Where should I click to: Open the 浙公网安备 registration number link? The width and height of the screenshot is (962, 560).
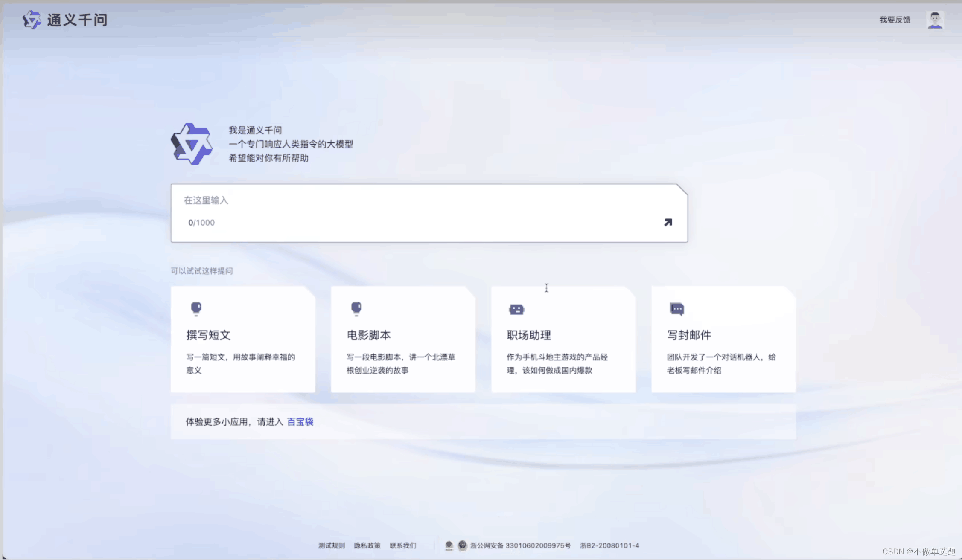520,545
